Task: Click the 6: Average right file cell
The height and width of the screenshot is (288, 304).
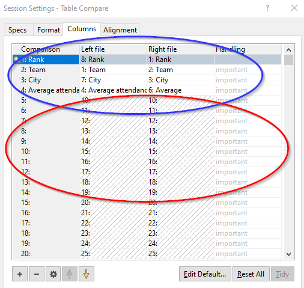Action: point(180,90)
